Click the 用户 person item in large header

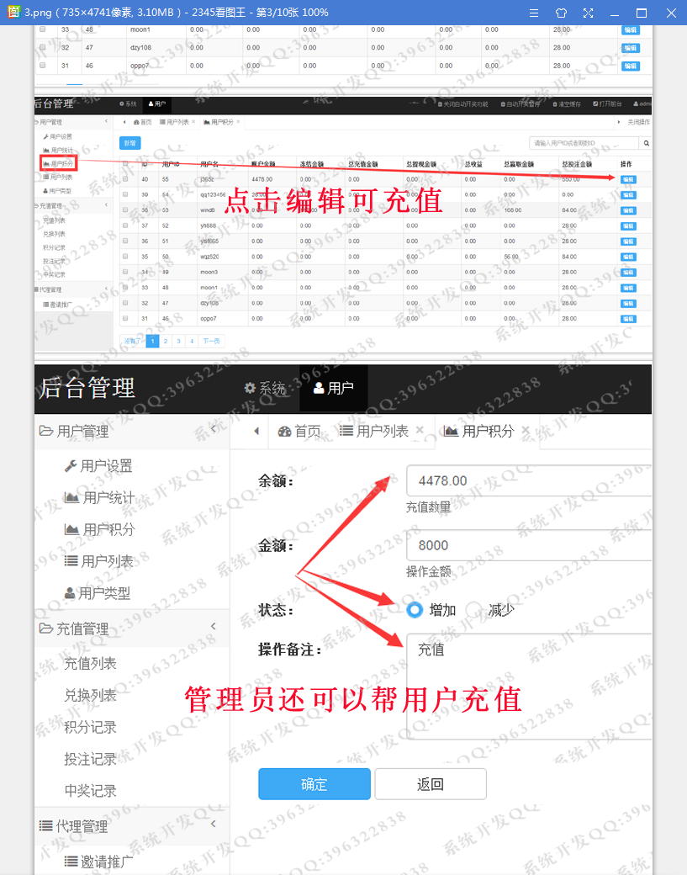click(334, 388)
